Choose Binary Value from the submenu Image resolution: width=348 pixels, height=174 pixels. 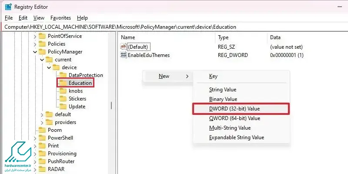click(x=241, y=99)
